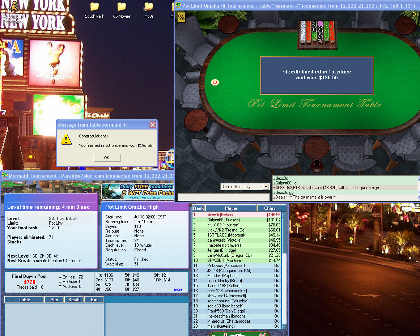Open the Daily FREE qualifiers banner

click(137, 192)
